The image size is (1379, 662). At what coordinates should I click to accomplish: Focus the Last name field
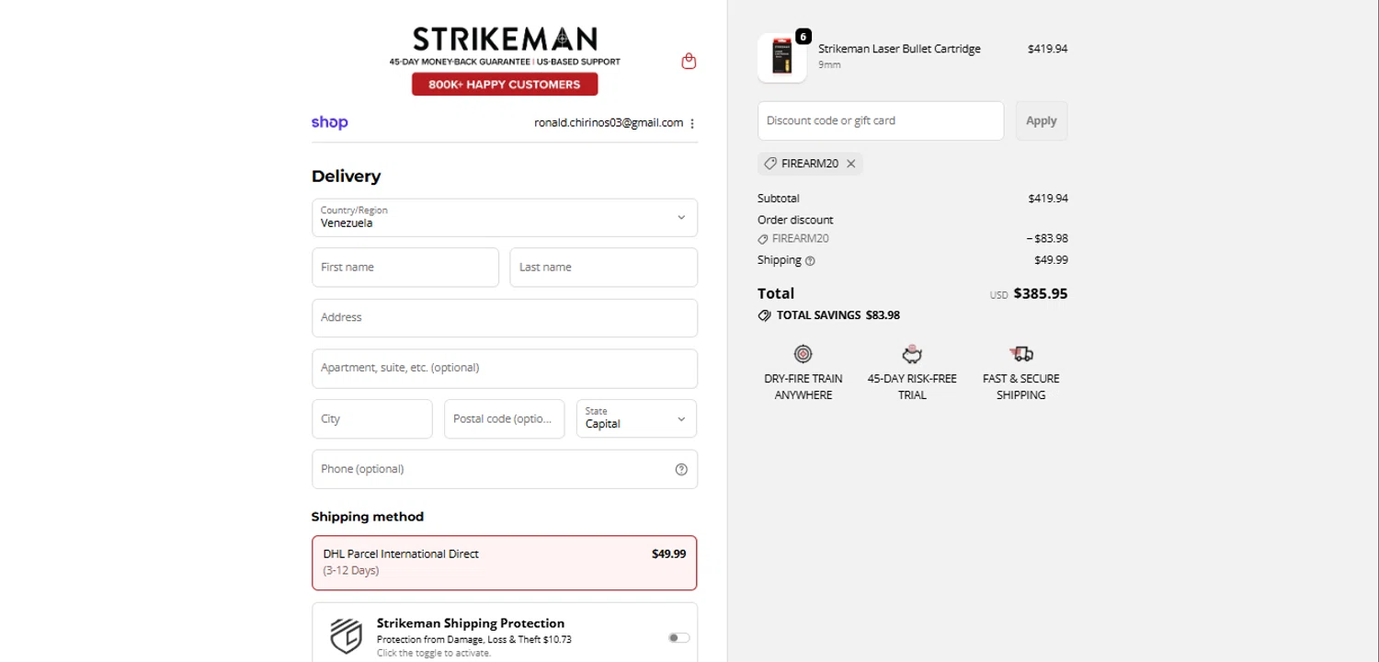coord(604,268)
